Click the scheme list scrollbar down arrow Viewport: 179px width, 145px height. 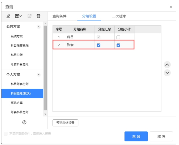45,114
